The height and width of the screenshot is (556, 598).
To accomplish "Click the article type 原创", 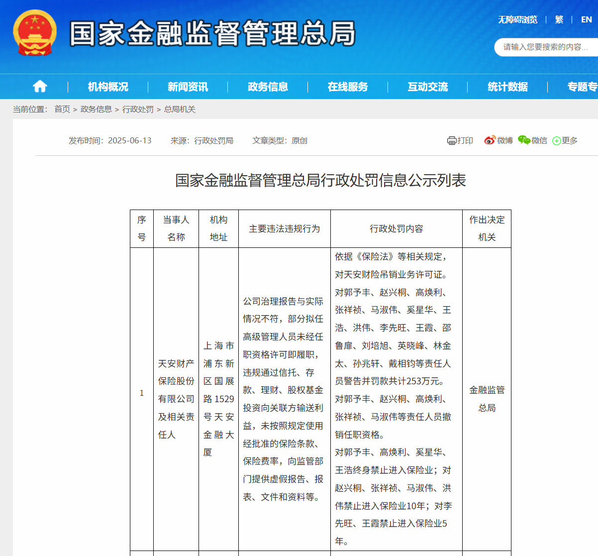I will point(299,141).
